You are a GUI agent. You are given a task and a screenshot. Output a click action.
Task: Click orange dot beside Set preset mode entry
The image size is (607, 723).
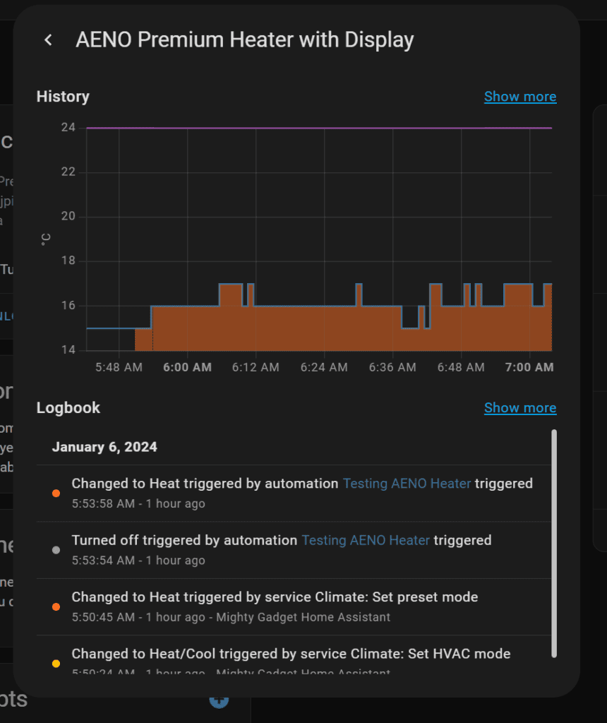tap(56, 607)
